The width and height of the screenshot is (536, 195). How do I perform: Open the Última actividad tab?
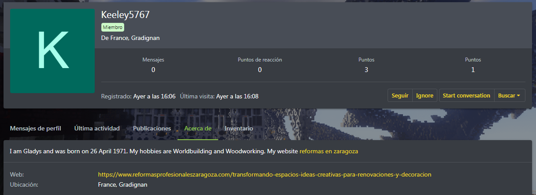97,128
